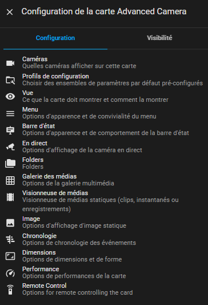
Task: Click the stacked folders icon for Folders
Action: pyautogui.click(x=10, y=164)
